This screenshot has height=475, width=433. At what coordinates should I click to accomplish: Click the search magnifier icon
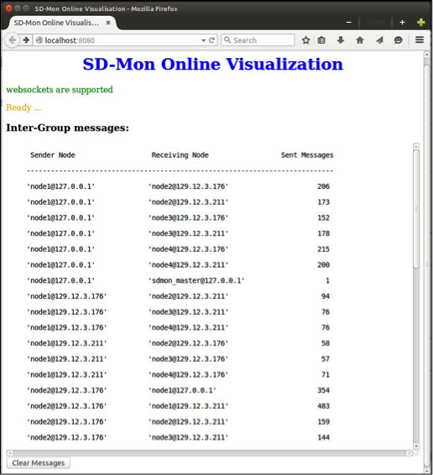click(x=227, y=40)
